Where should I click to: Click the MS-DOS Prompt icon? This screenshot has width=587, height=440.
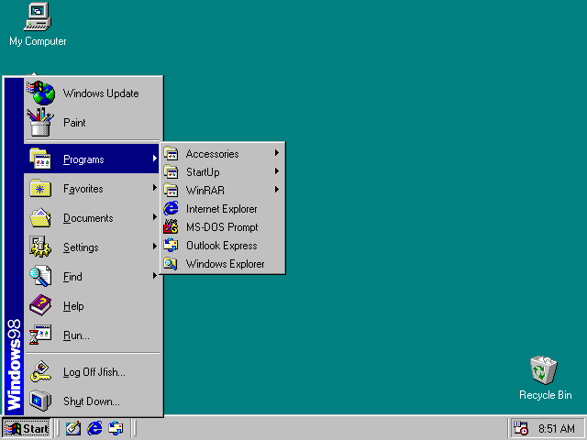coord(172,226)
